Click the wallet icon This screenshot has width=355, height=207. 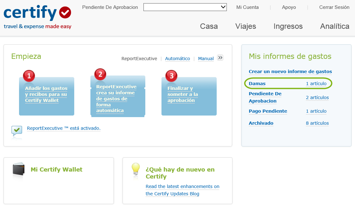pos(18,169)
